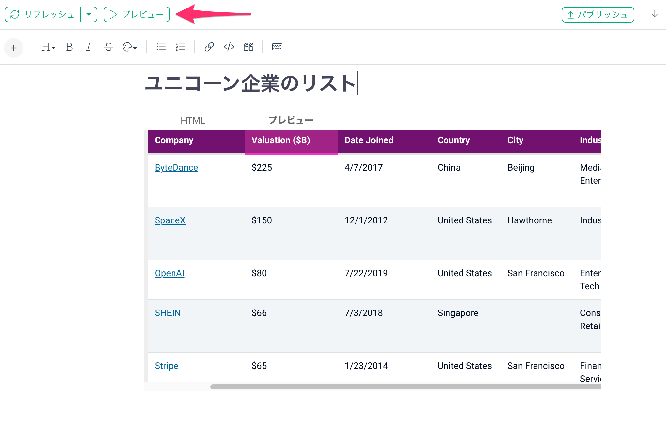Click the パブリッシュ publish button

[598, 15]
